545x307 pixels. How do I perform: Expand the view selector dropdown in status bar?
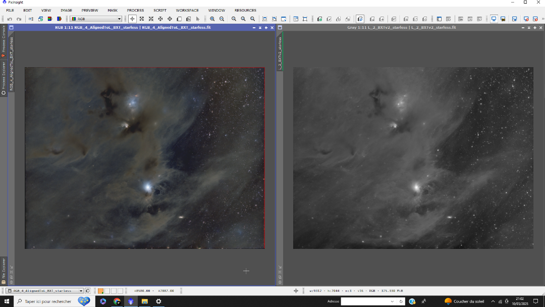[x=81, y=291]
